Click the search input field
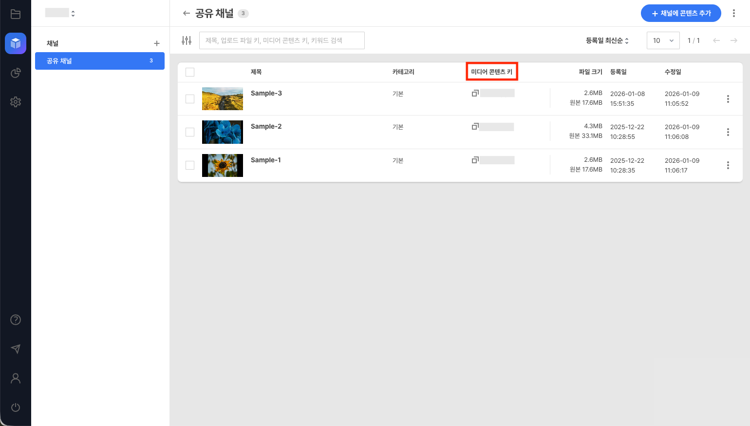 pos(281,40)
